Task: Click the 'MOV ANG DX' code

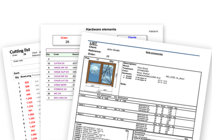Action: [61, 98]
